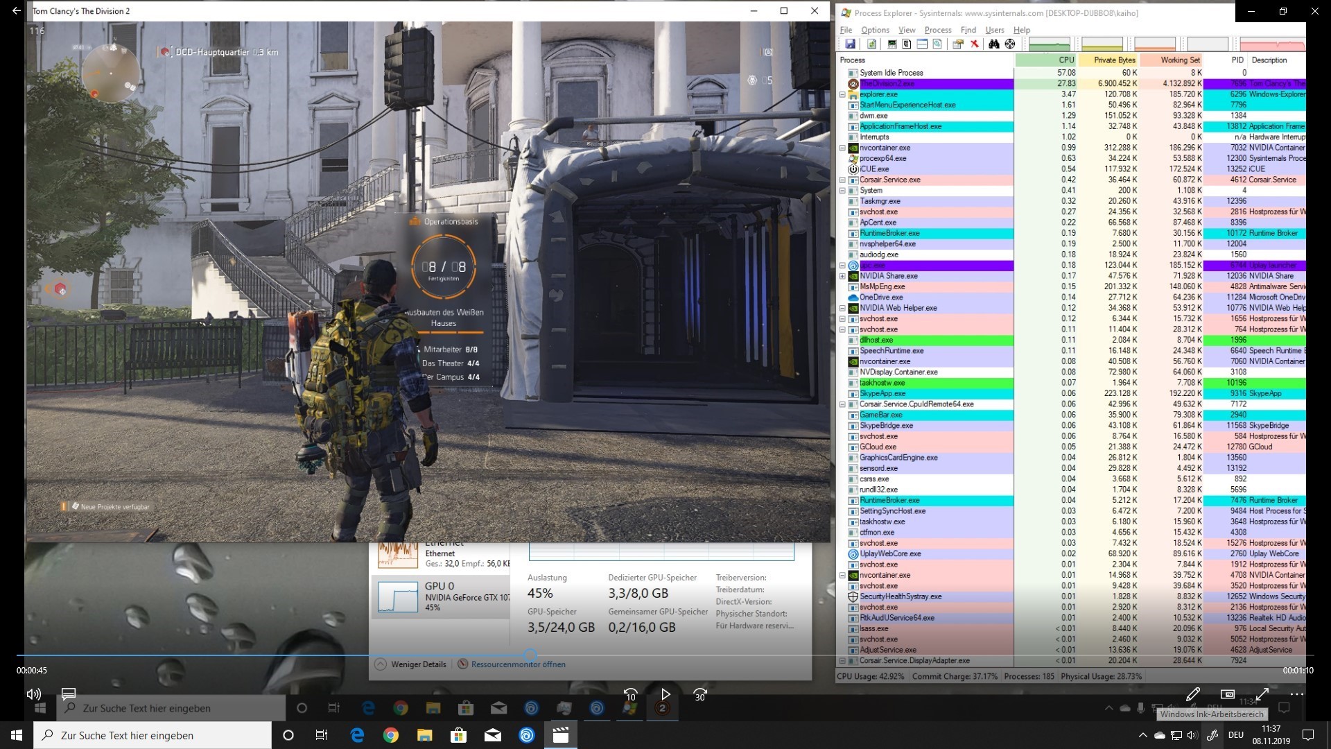Open the player's more options menu
1331x749 pixels.
tap(1296, 694)
